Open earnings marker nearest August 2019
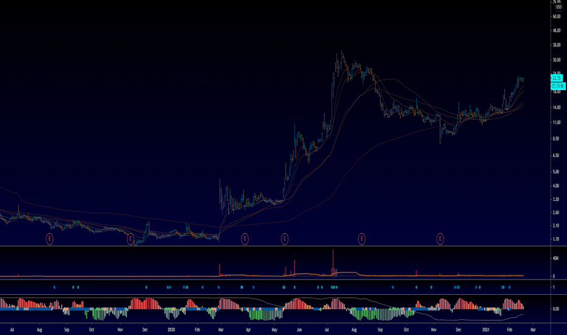 point(49,239)
